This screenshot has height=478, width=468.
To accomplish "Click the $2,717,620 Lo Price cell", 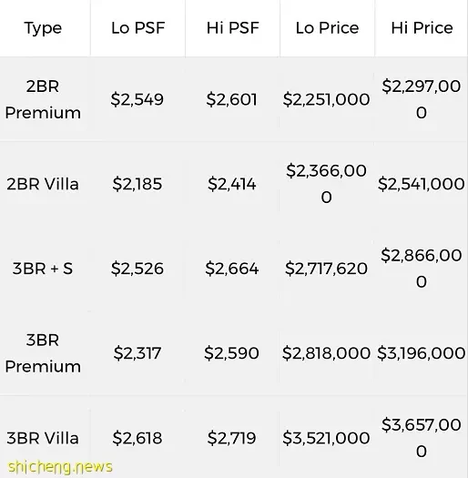I will tap(326, 269).
